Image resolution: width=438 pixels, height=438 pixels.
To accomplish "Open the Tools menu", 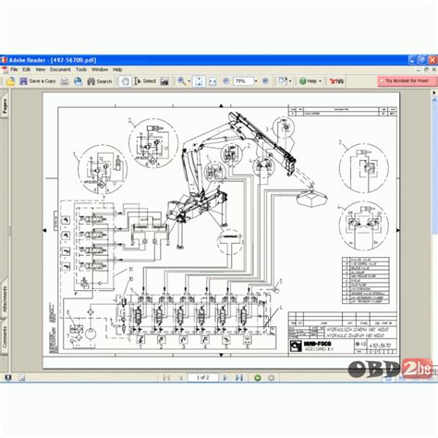I will (81, 69).
